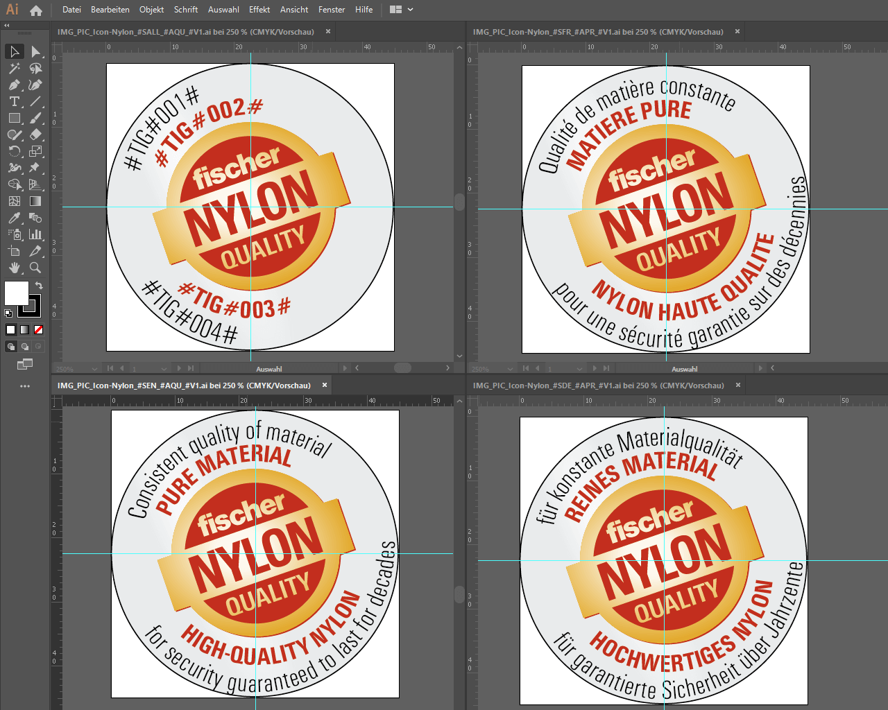Open the arrange documents dropdown
888x710 pixels.
402,10
